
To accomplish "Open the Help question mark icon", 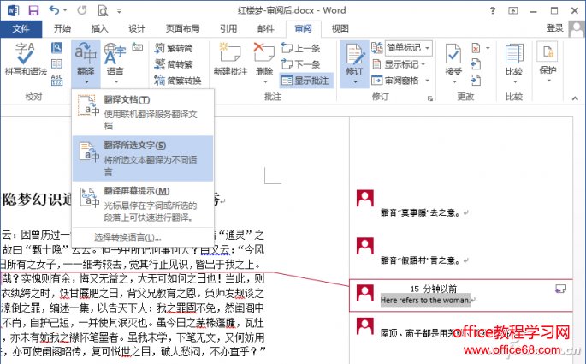I will pyautogui.click(x=493, y=10).
